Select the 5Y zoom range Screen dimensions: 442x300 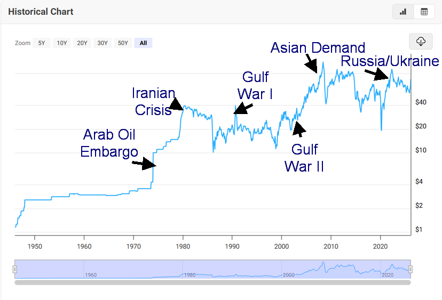tap(42, 43)
